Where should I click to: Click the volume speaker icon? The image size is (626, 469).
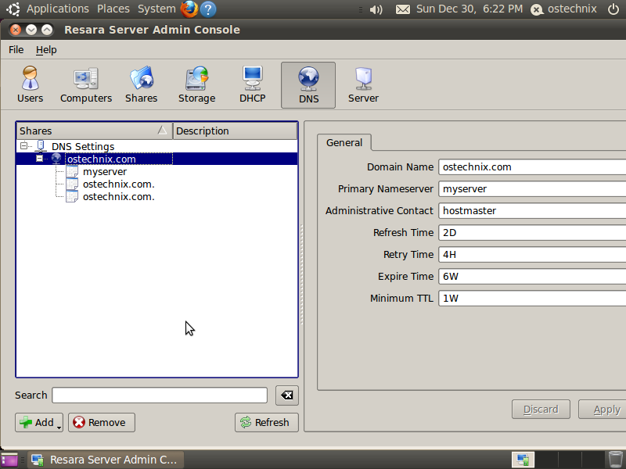[376, 9]
